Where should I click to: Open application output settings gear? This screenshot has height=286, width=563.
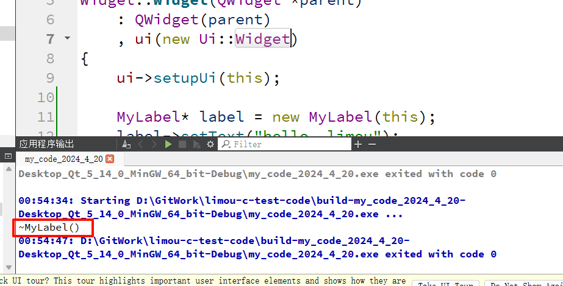coord(210,144)
